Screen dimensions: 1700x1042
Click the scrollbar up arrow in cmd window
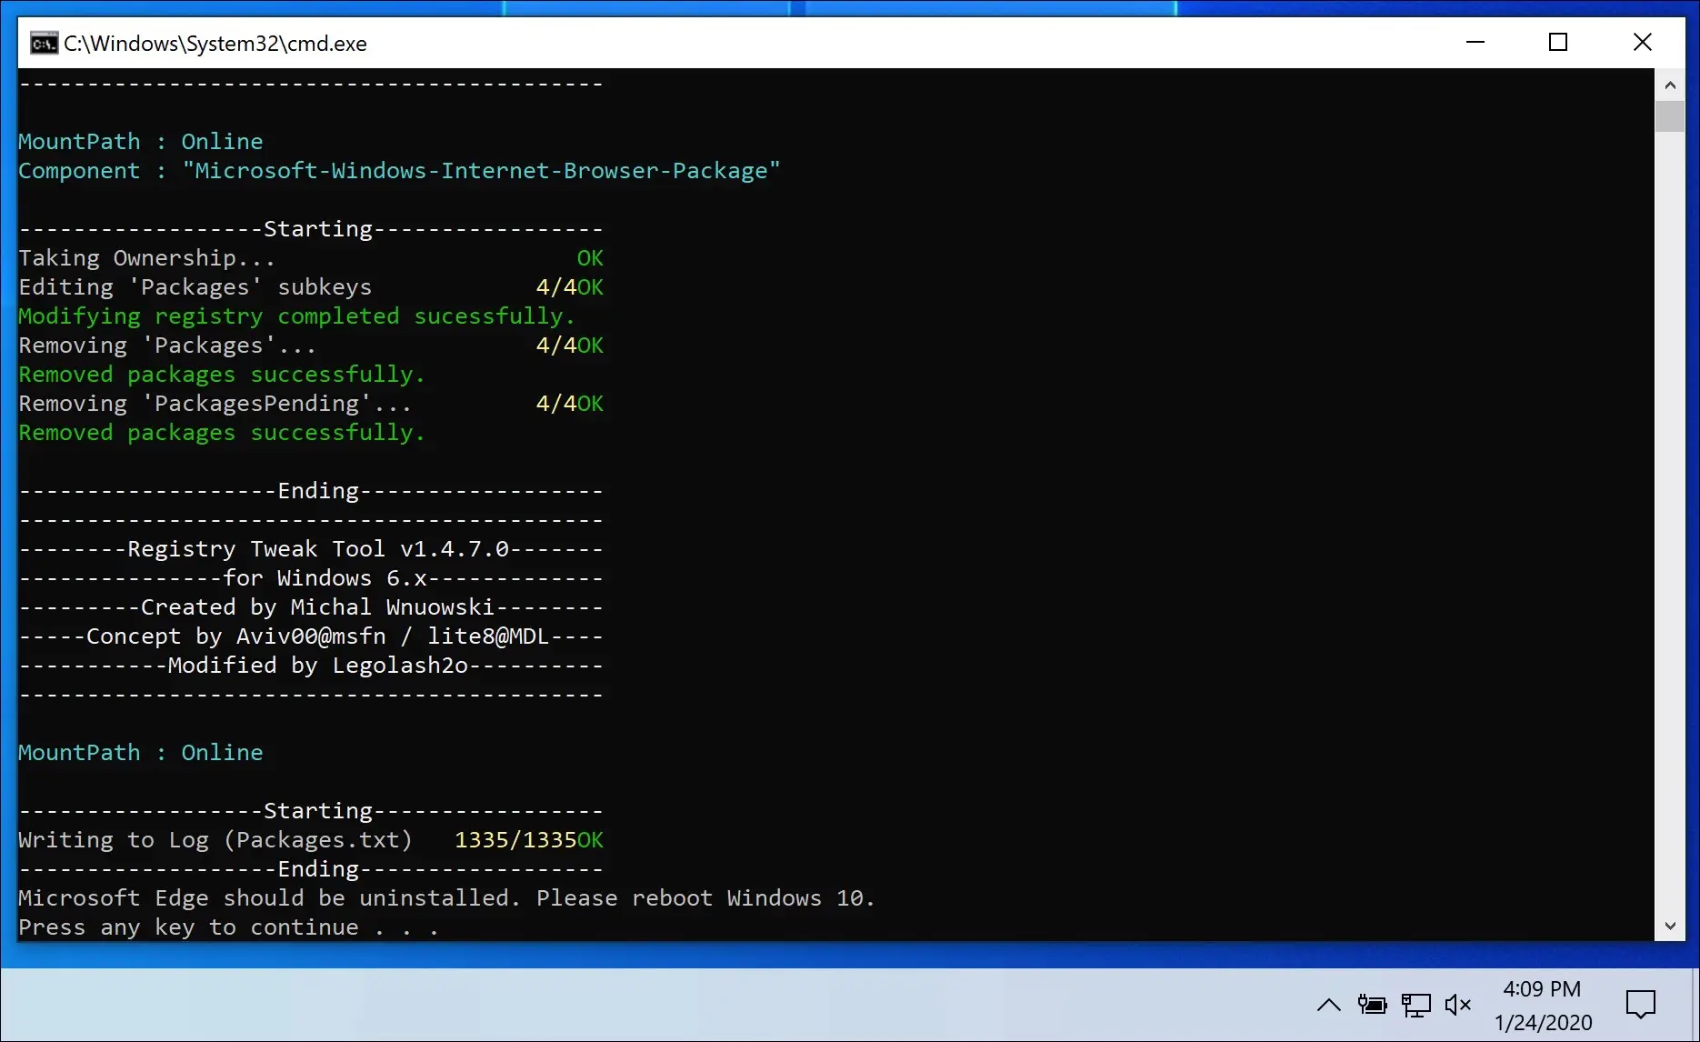1670,85
